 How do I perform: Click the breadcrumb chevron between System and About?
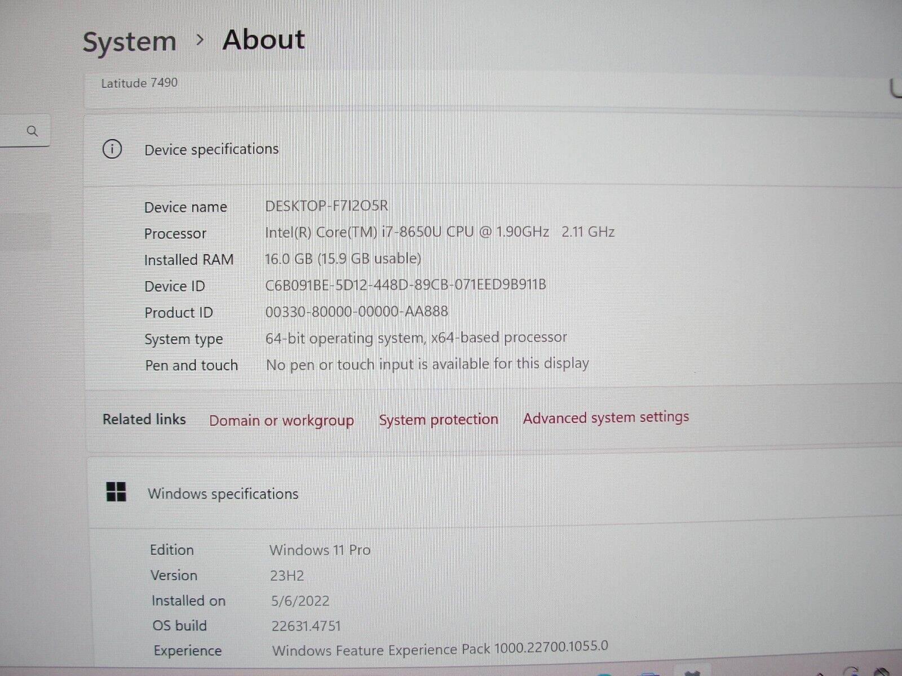(x=200, y=41)
